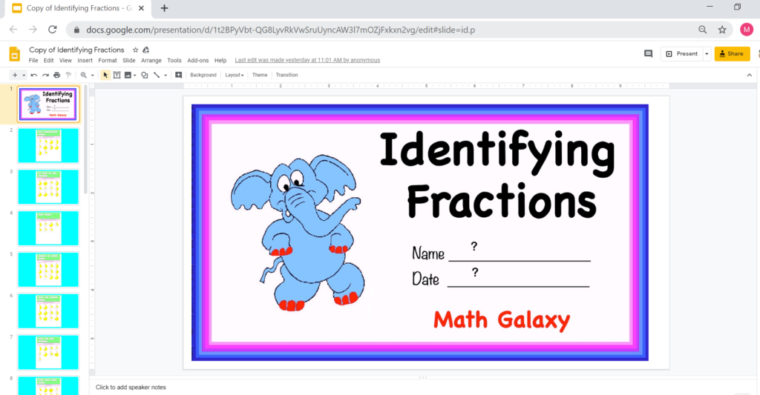The height and width of the screenshot is (395, 760).
Task: Select slide 4 thumbnail in filmstrip
Action: [48, 228]
